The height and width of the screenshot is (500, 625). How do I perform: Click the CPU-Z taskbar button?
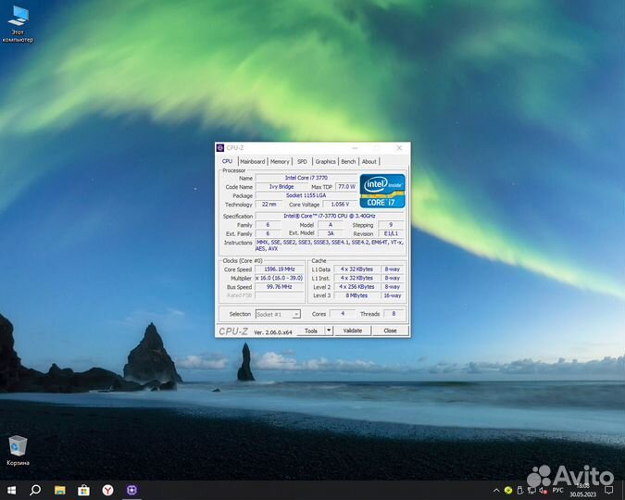pos(131,490)
